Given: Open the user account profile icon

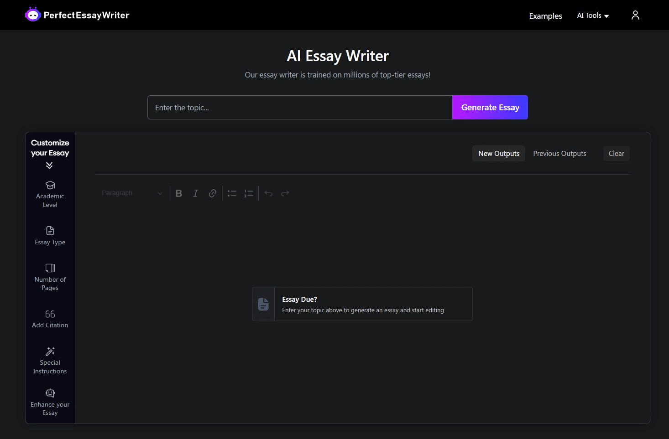Looking at the screenshot, I should (635, 15).
